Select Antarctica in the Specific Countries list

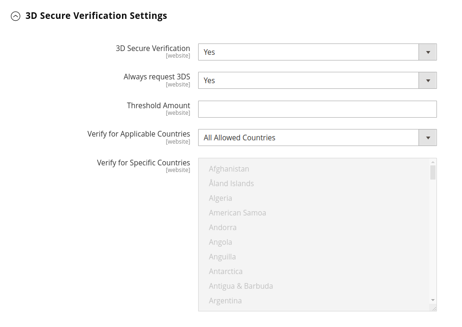226,271
